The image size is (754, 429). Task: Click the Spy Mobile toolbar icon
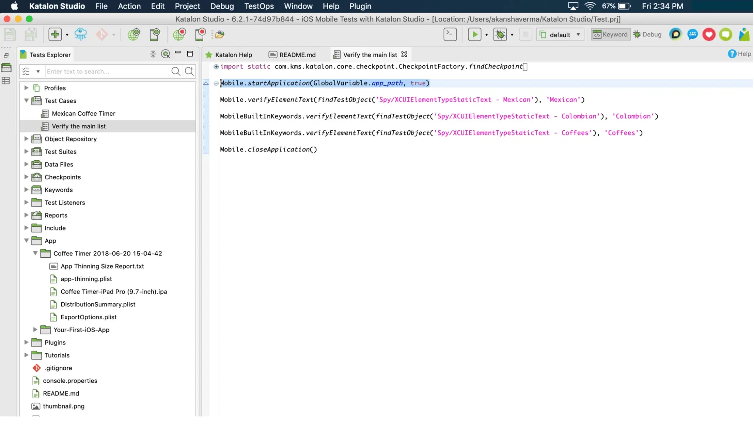pos(154,34)
